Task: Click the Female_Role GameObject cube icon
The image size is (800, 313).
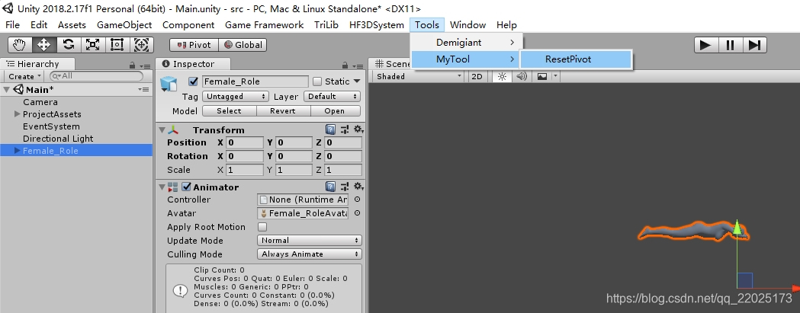Action: click(x=169, y=84)
